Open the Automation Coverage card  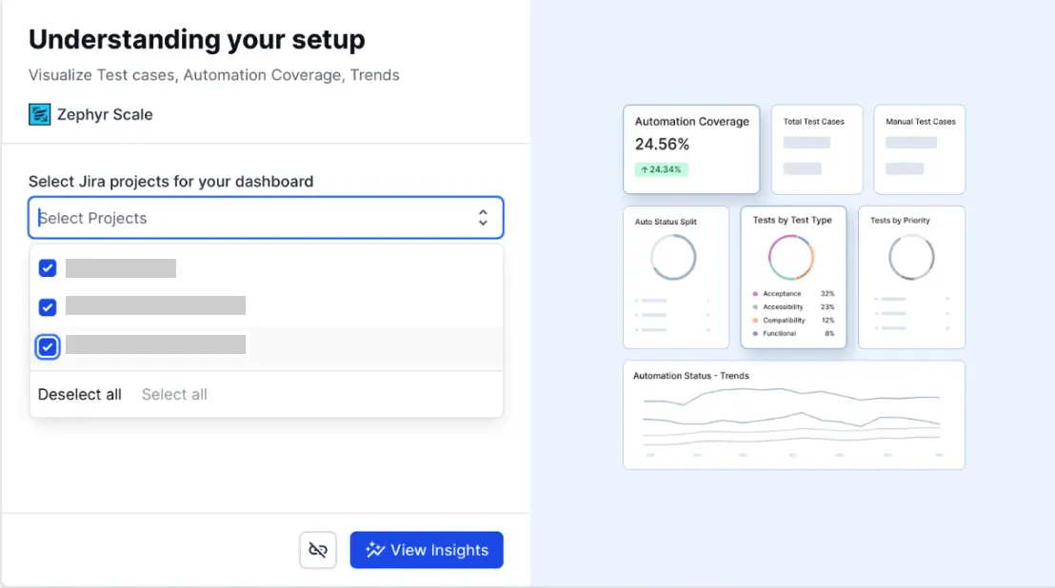pyautogui.click(x=691, y=148)
